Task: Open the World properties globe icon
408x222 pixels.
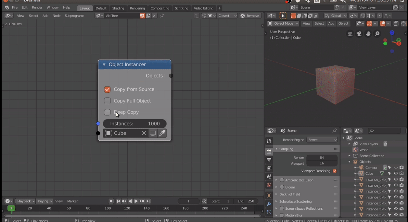Action: tap(269, 185)
